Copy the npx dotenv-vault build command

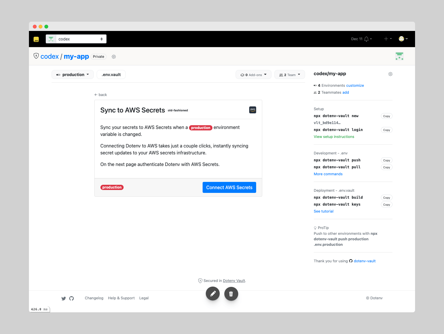[x=387, y=198]
